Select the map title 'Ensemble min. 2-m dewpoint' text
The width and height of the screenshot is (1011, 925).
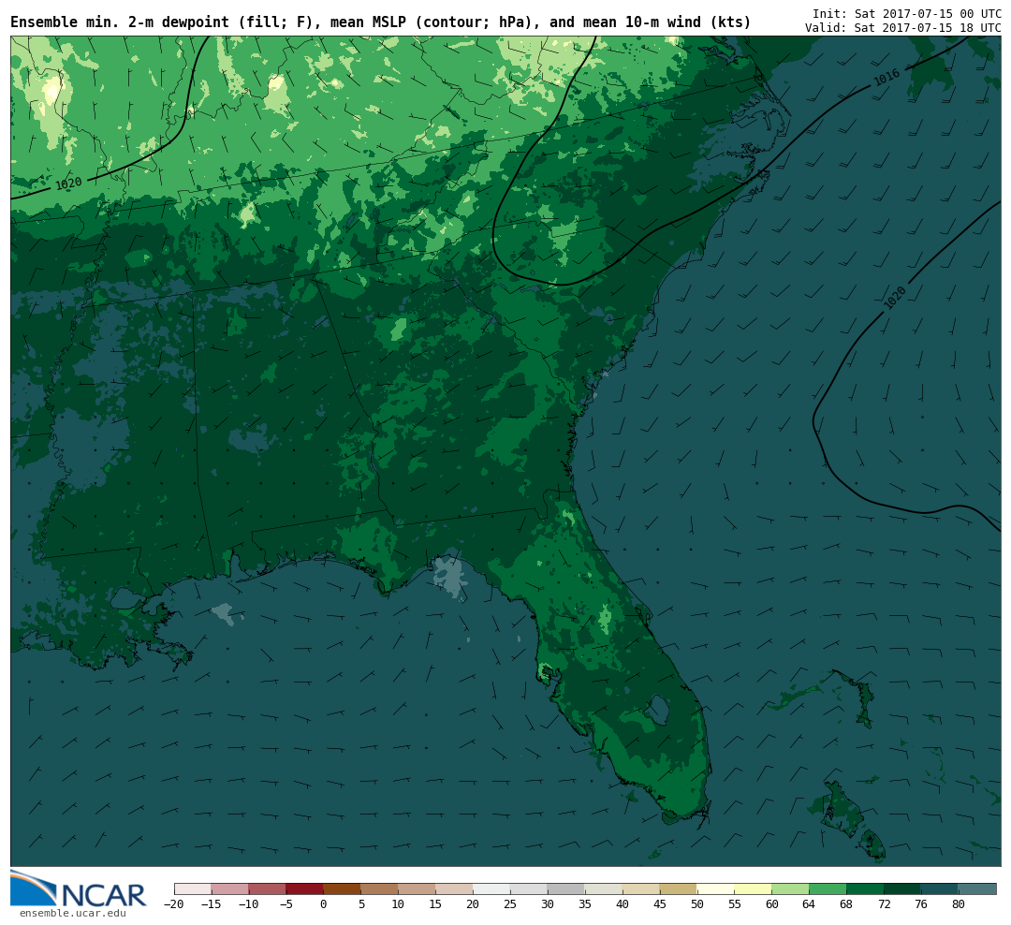120,22
